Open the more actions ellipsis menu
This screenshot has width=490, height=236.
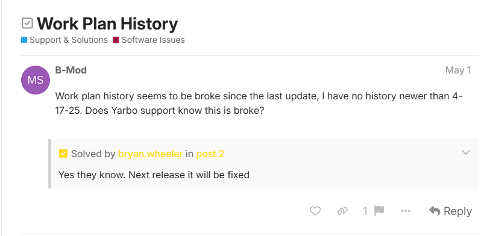(405, 211)
